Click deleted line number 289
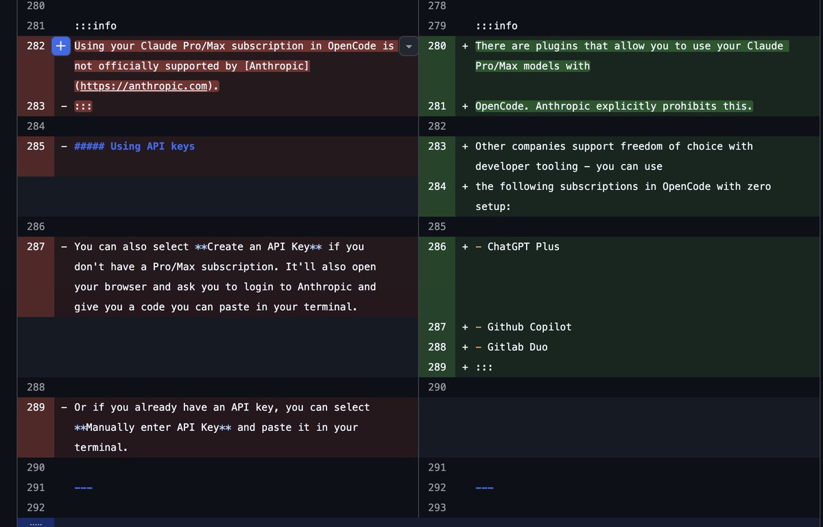This screenshot has height=527, width=823. point(36,407)
